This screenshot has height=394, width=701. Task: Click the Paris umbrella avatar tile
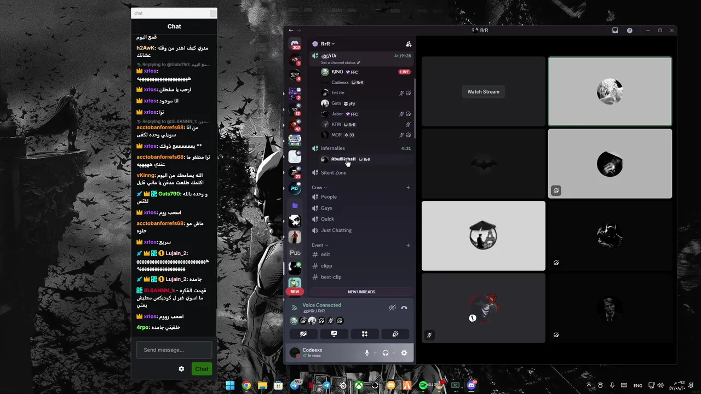483,236
